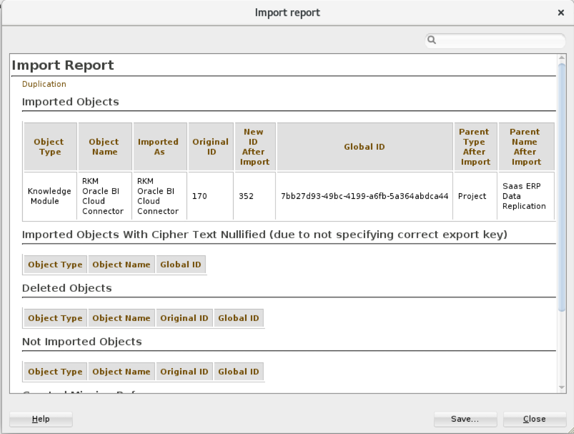Open Help for the import report
The height and width of the screenshot is (434, 574).
coord(41,419)
